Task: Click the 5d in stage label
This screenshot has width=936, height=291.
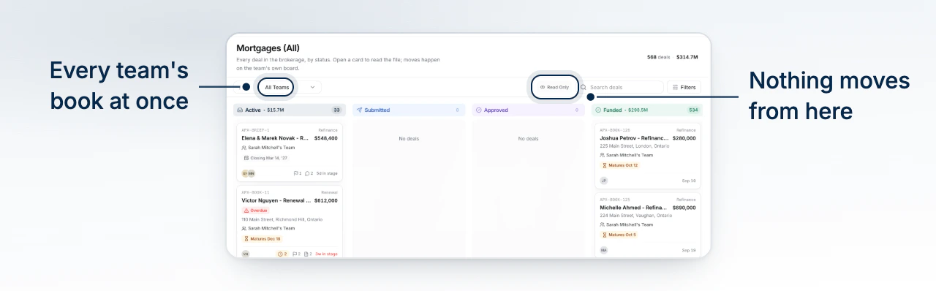Action: pyautogui.click(x=327, y=173)
